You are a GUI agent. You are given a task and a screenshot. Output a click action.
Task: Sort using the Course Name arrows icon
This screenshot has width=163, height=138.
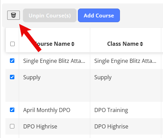(73, 44)
